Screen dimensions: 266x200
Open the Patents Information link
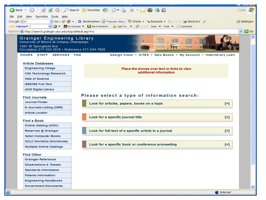pos(47,175)
